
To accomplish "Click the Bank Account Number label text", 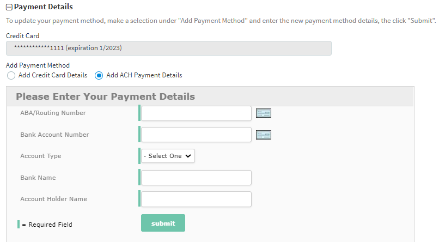I will [x=54, y=135].
